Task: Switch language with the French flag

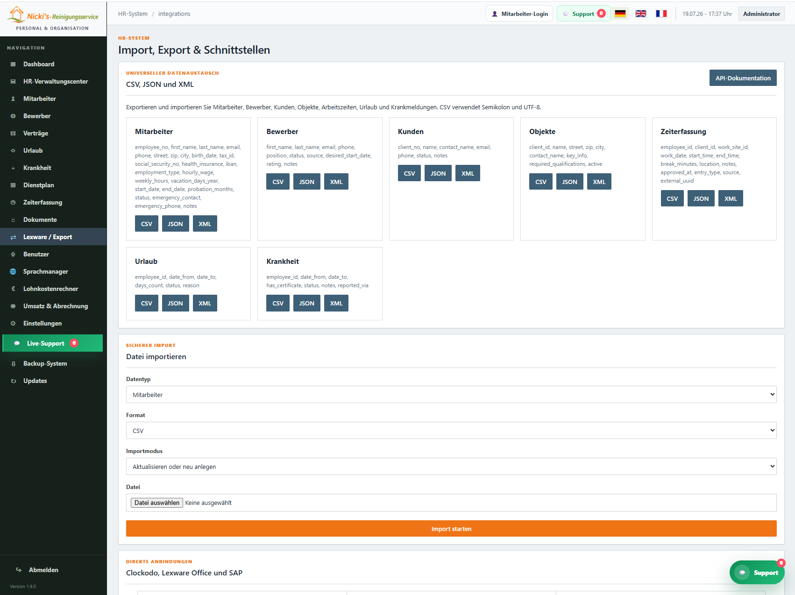Action: pos(661,14)
